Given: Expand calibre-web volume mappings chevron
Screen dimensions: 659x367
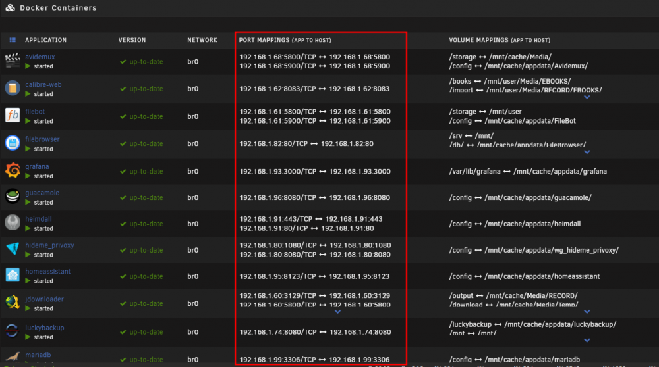Looking at the screenshot, I should 587,97.
